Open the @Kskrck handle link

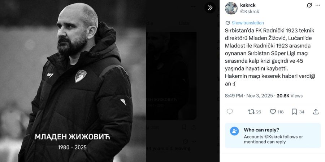(x=249, y=12)
